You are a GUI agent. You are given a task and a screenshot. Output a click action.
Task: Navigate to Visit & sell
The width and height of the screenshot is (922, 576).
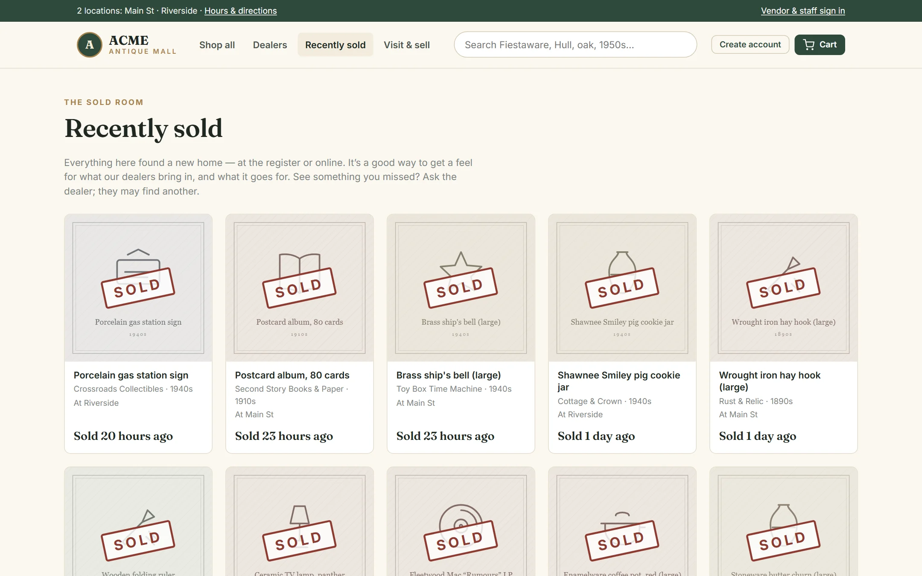(x=407, y=45)
